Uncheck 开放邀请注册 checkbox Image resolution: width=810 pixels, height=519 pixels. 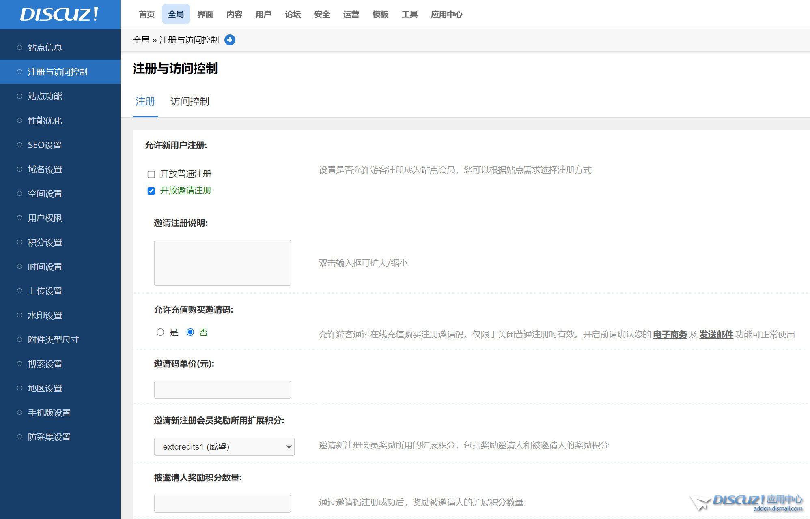[151, 191]
